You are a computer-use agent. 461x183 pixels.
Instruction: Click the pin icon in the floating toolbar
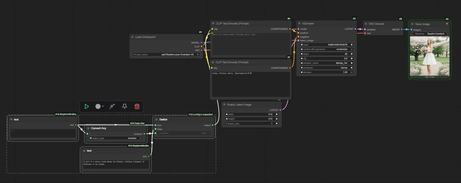click(124, 106)
